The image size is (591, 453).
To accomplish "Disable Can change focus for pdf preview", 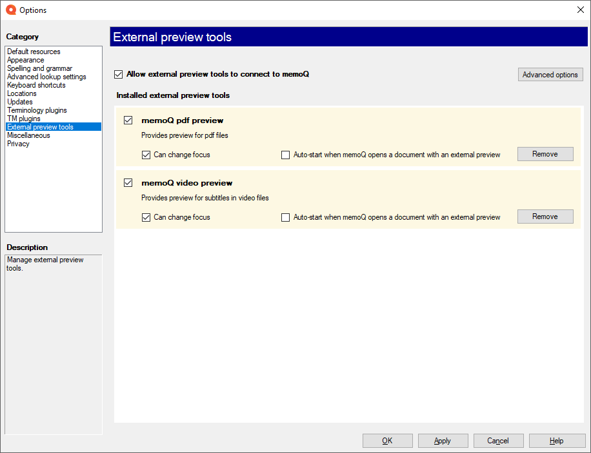I will [146, 155].
